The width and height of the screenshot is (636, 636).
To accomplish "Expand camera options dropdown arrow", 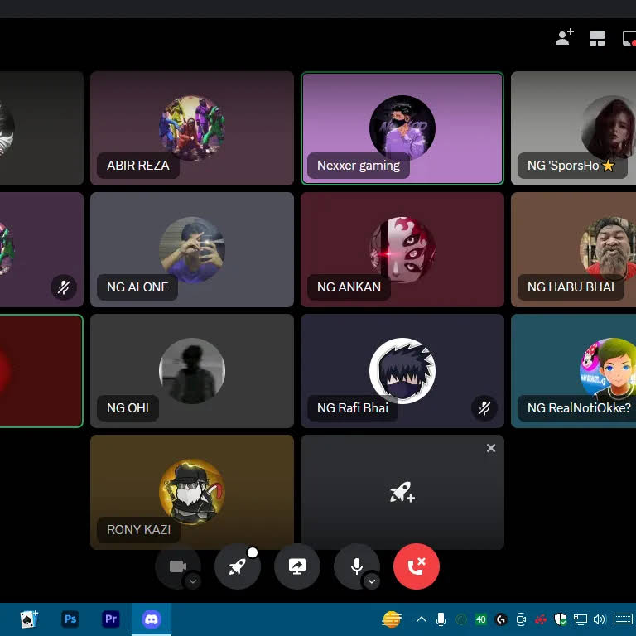I will tap(193, 581).
